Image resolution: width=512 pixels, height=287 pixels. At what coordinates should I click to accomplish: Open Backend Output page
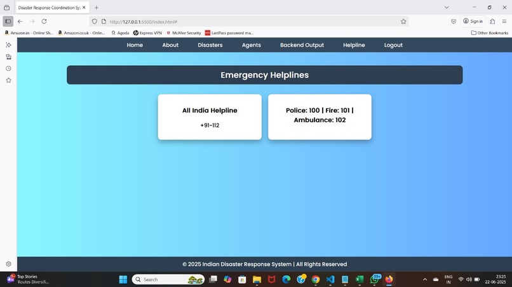point(302,45)
